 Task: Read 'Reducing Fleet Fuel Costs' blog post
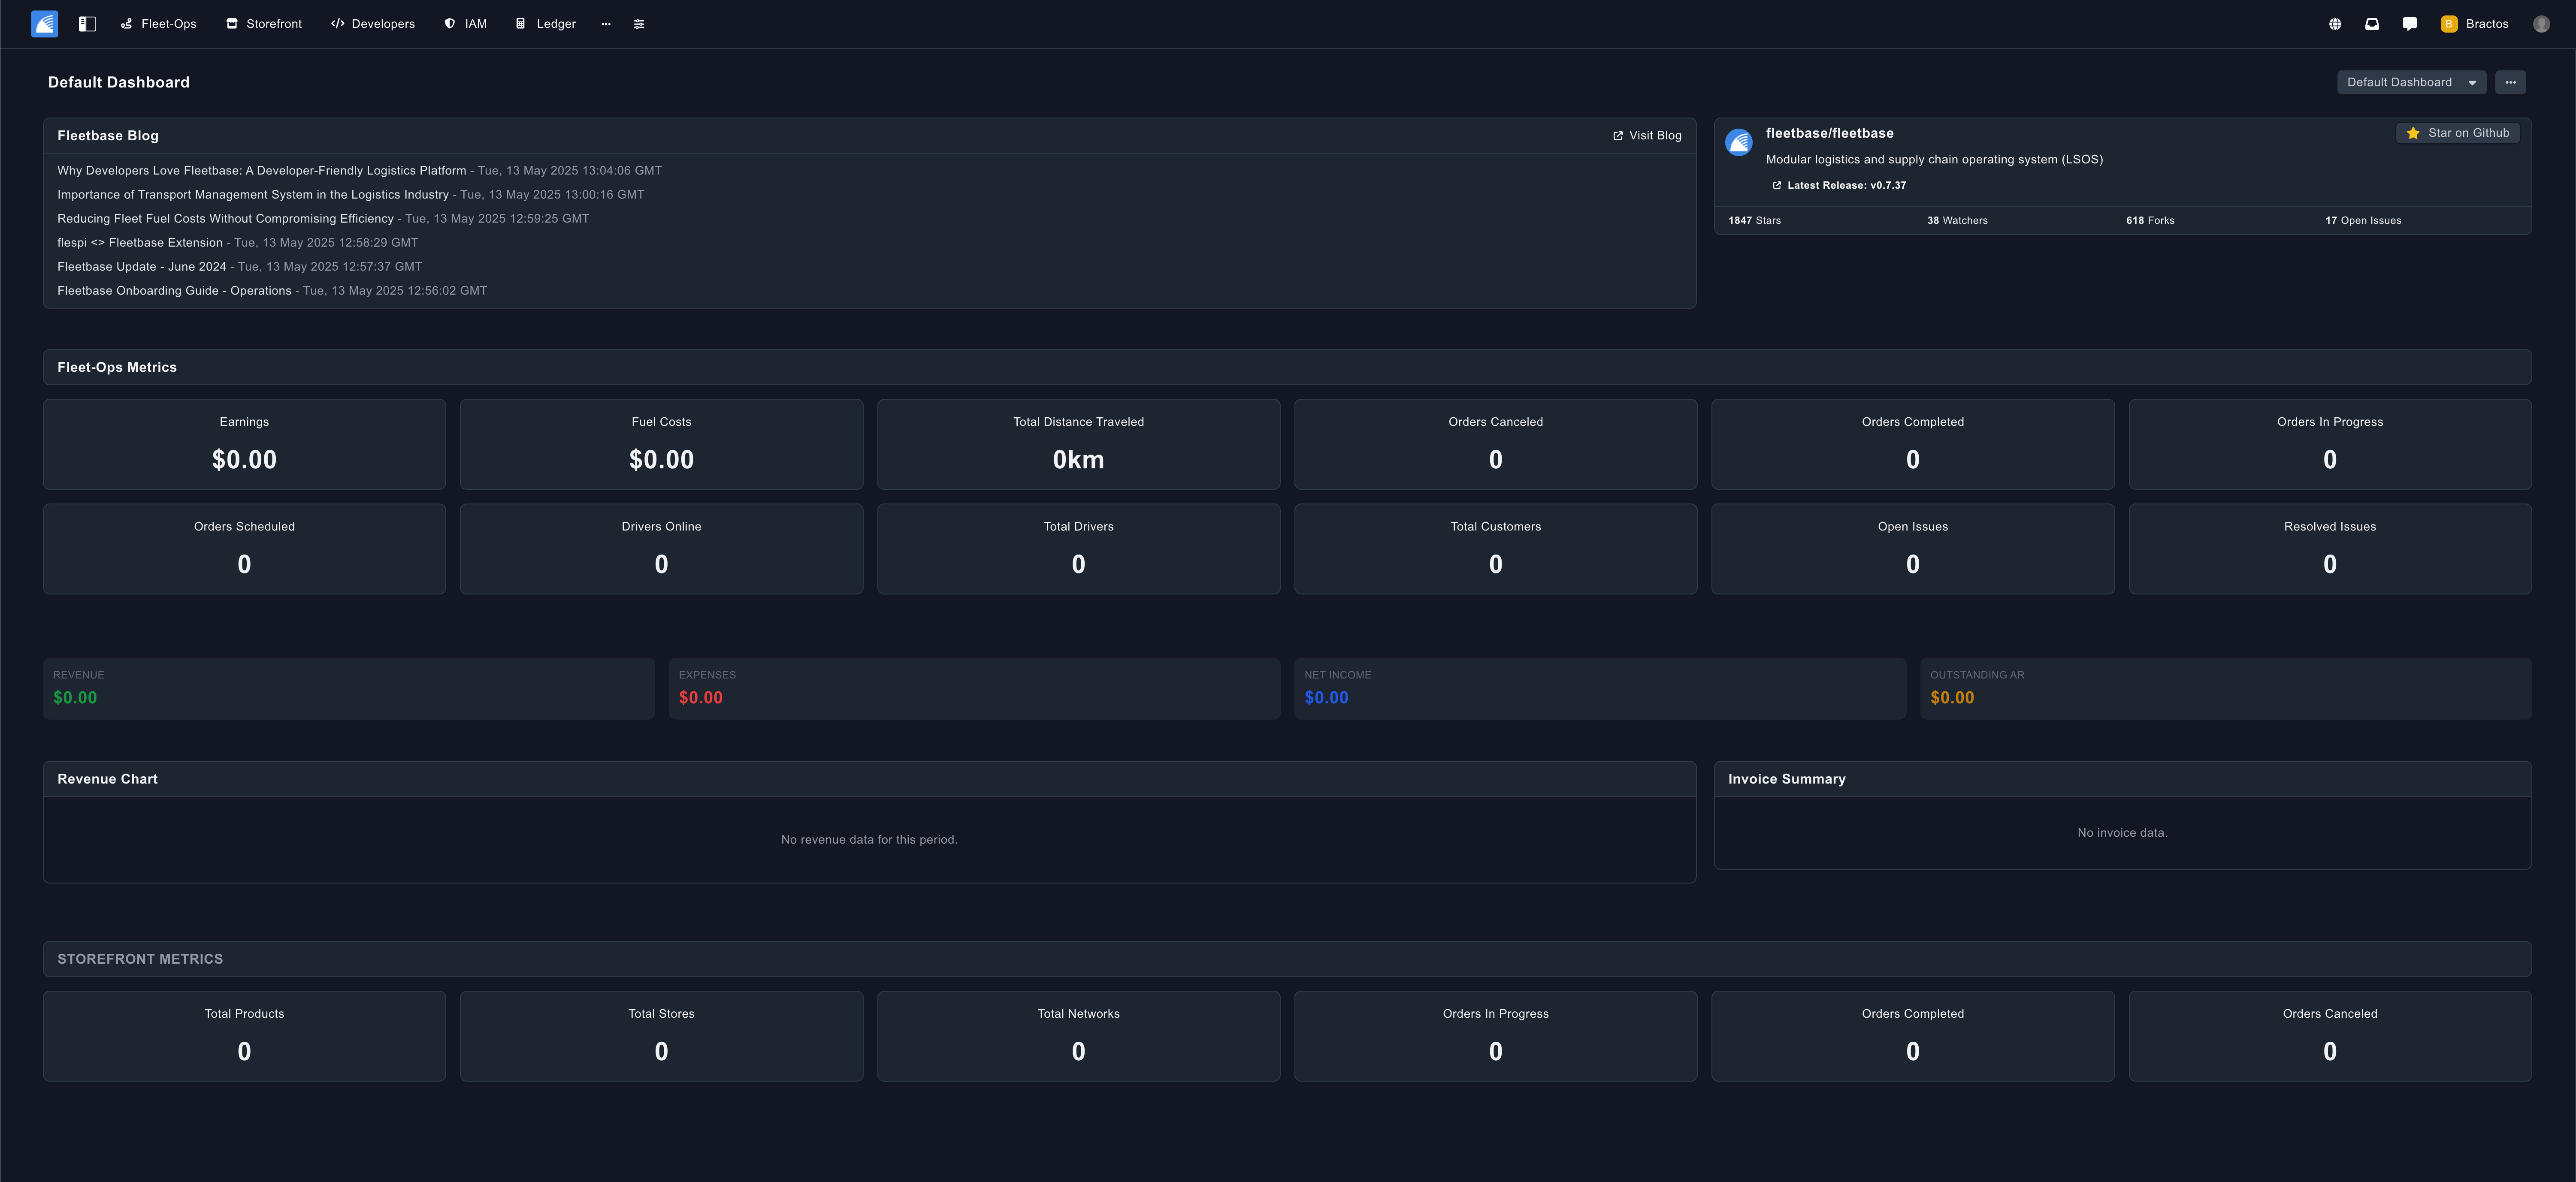tap(225, 219)
